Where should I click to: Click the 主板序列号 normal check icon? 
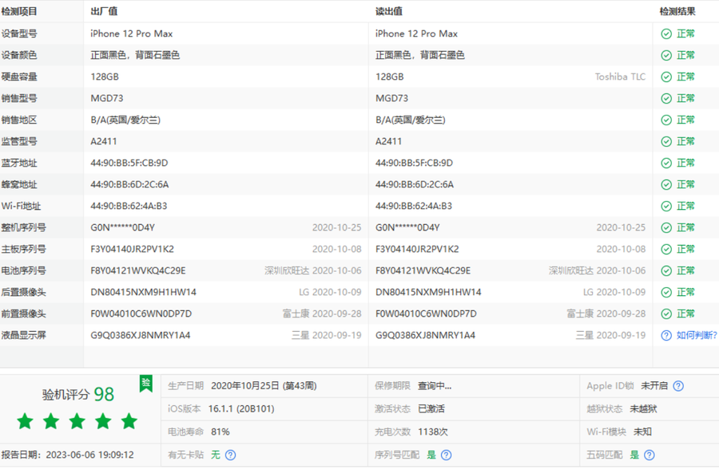(666, 249)
